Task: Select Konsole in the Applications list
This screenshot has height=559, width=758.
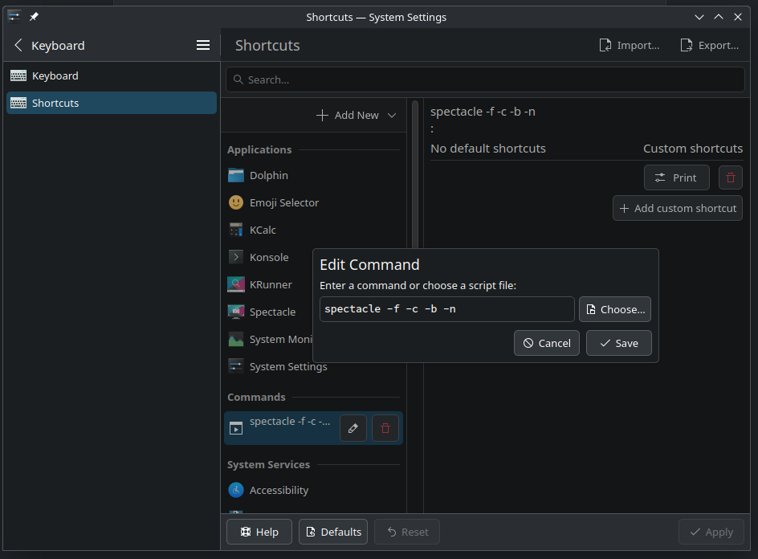Action: point(268,257)
